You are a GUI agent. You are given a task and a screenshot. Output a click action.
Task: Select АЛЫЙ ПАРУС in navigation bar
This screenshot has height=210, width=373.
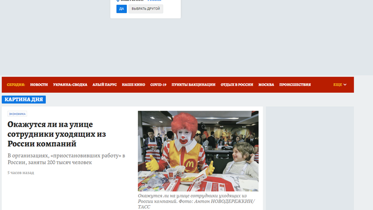click(105, 84)
